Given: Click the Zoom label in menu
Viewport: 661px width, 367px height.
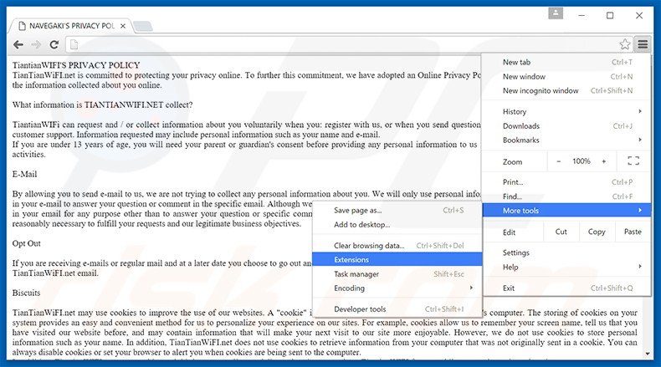Looking at the screenshot, I should coord(512,162).
